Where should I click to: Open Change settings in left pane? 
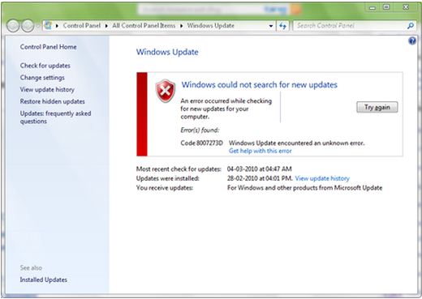pos(42,78)
